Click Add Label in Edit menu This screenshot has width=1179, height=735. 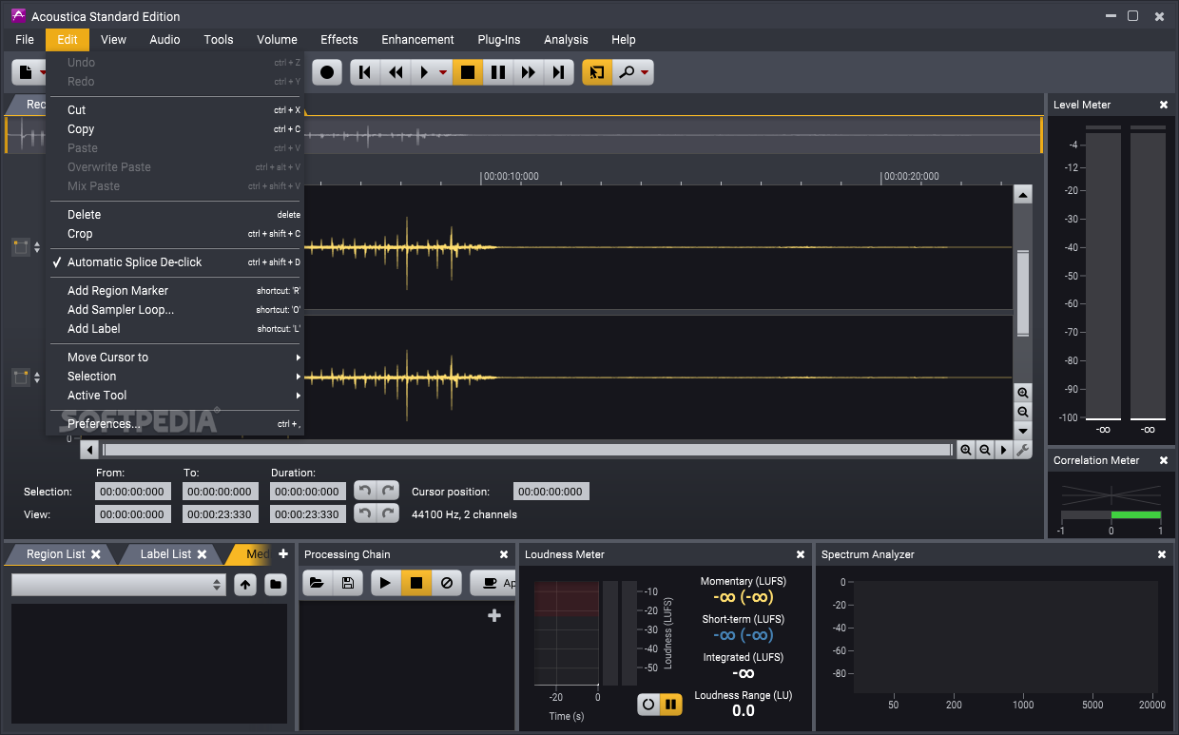(x=175, y=329)
